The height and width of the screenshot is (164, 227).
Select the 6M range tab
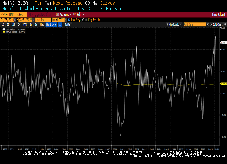pyautogui.click(x=19, y=24)
